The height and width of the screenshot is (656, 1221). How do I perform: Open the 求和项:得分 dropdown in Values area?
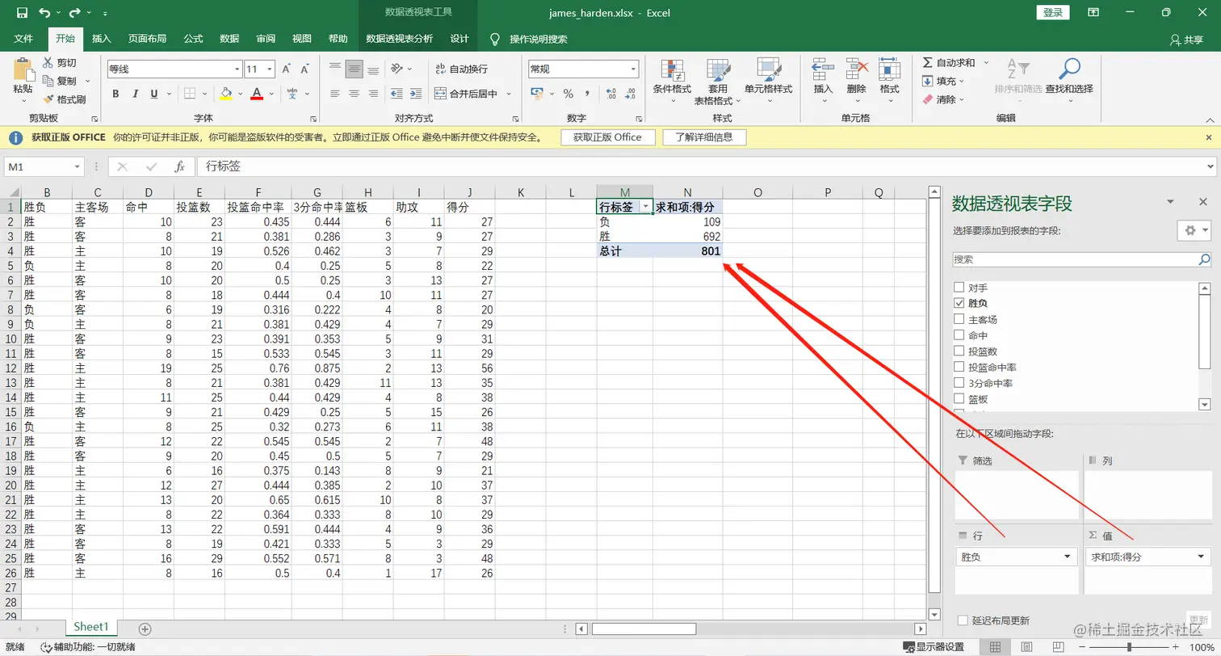pyautogui.click(x=1201, y=557)
